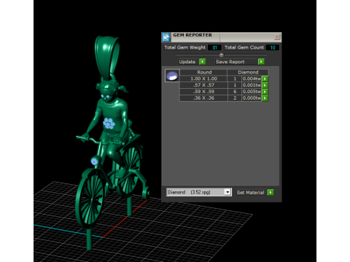Select the round gem thumbnail
Image resolution: width=350 pixels, height=262 pixels.
(x=172, y=76)
